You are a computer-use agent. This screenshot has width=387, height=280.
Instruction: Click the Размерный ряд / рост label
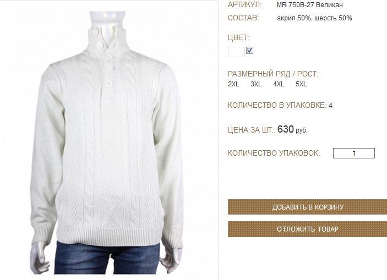(x=273, y=74)
